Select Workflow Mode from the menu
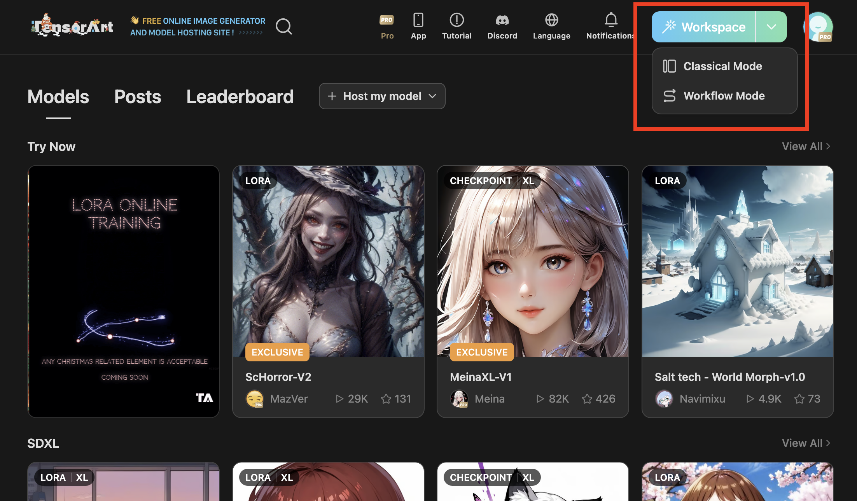 (x=724, y=96)
